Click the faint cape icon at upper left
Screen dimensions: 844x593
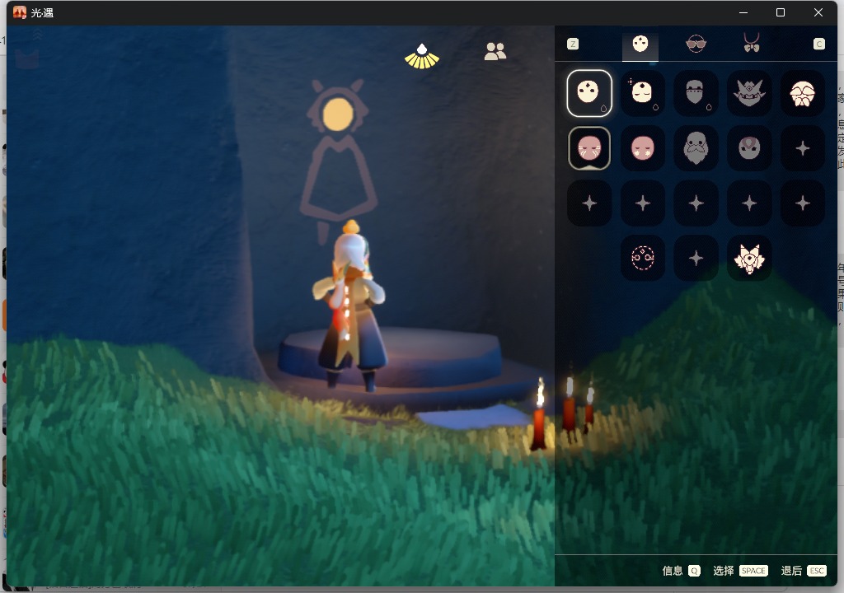27,58
